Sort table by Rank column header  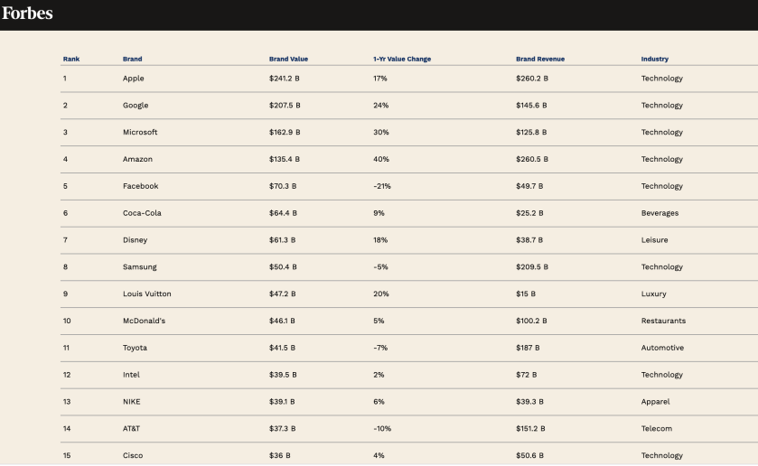(71, 60)
